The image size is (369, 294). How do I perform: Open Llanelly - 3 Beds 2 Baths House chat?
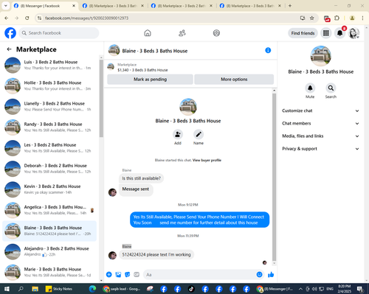click(x=49, y=106)
